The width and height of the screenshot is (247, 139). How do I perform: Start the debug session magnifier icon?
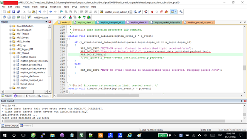[146, 12]
